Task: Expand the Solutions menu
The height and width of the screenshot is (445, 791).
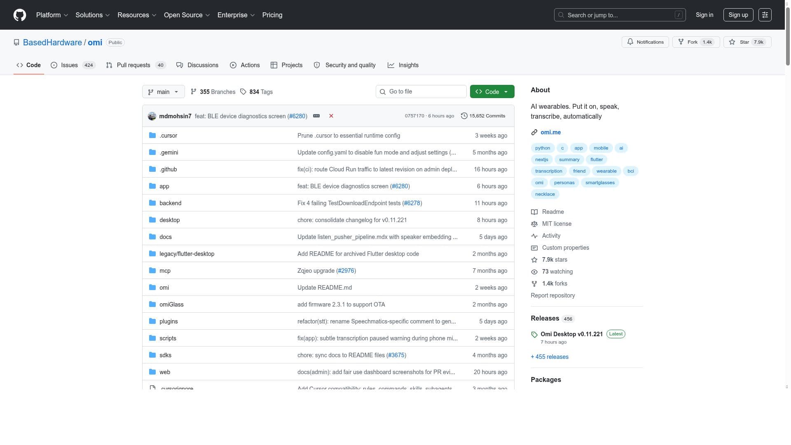Action: click(93, 15)
